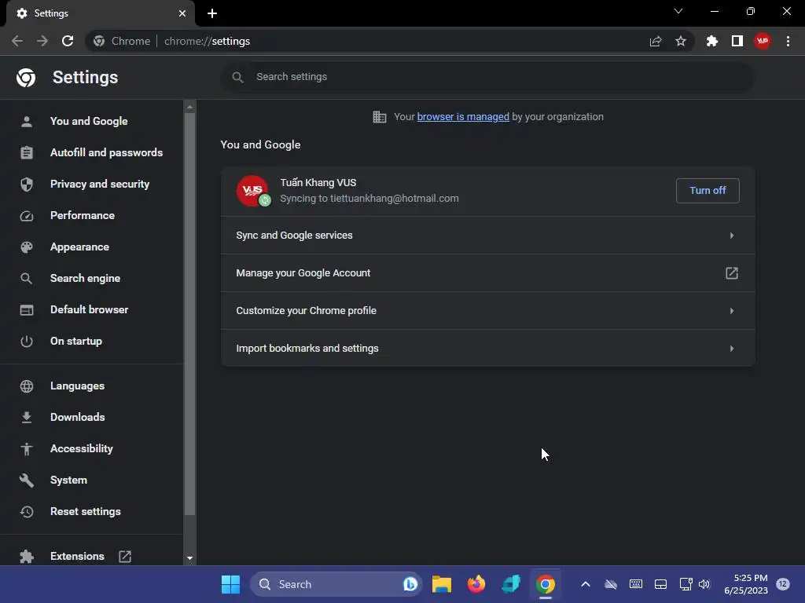Click the address bar URL
The width and height of the screenshot is (805, 603).
(207, 41)
